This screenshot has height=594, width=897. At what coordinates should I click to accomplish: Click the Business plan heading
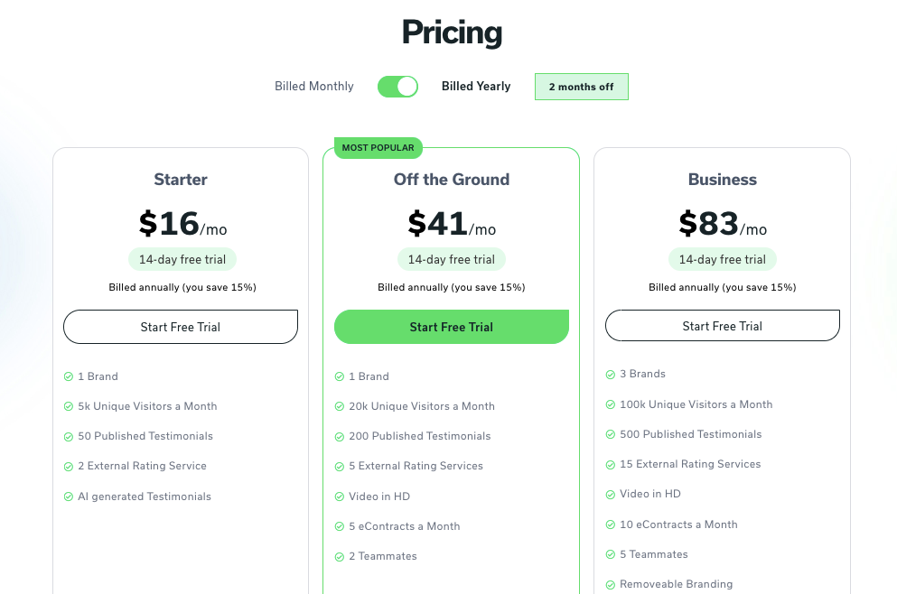tap(723, 180)
